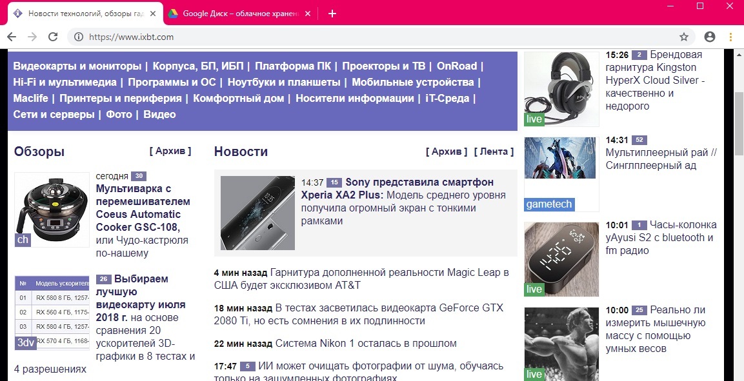Open Корпуса, БП, ИБП section

(198, 66)
